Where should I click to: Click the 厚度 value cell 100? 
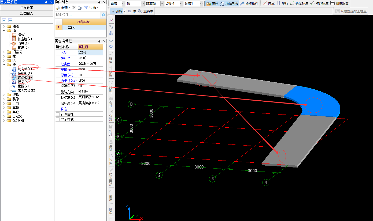click(90, 75)
